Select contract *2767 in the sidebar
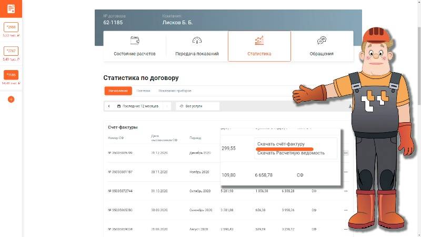The width and height of the screenshot is (421, 237). click(x=11, y=51)
